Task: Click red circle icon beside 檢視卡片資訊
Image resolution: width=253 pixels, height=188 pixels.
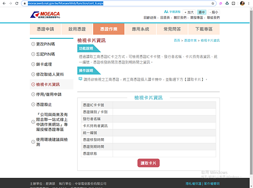Action: [x=33, y=84]
